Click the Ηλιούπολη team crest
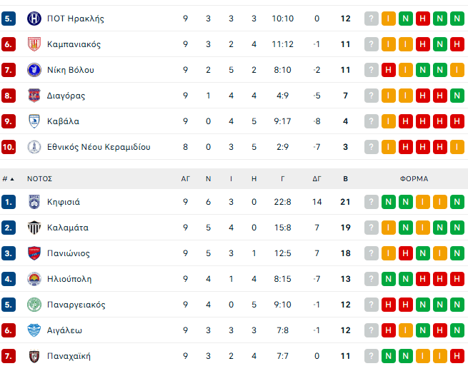 34,279
